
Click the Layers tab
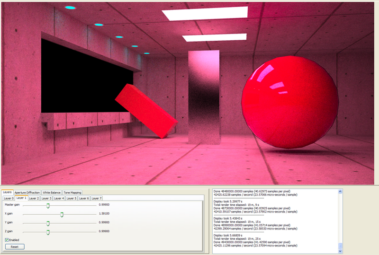click(7, 192)
